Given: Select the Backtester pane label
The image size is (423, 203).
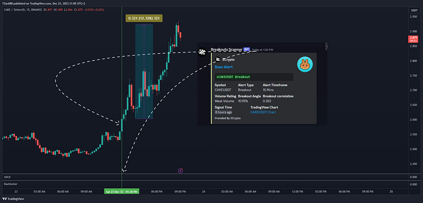Looking at the screenshot, I should [10, 184].
